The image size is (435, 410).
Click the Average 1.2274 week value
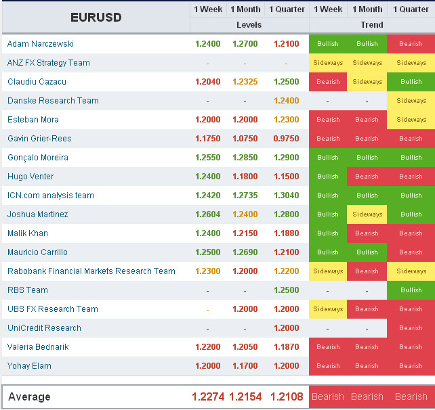point(208,396)
